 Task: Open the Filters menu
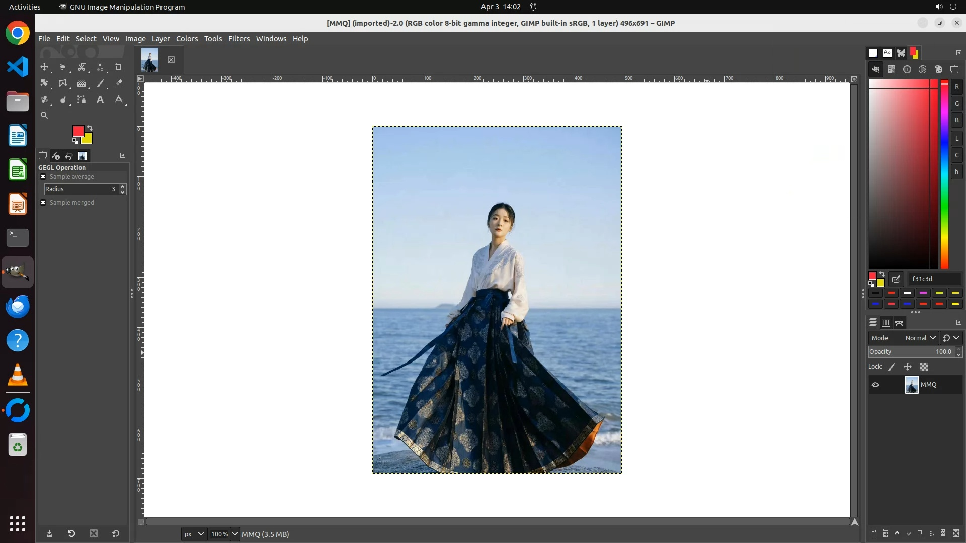click(238, 39)
